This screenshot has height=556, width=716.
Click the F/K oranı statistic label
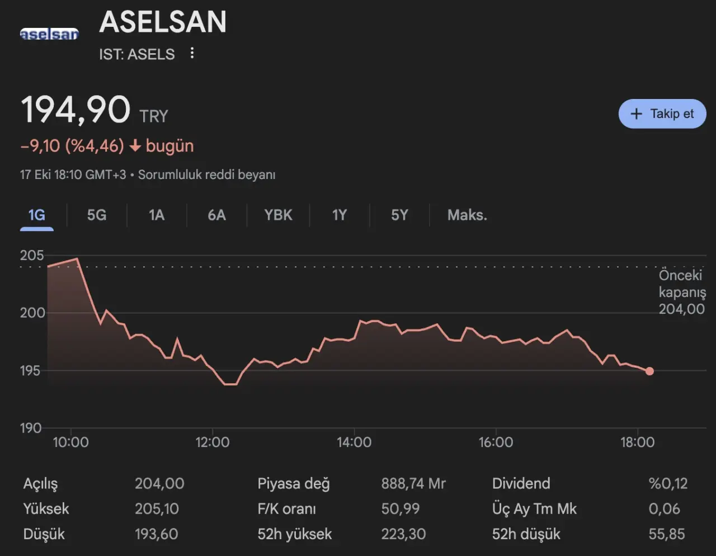(x=286, y=509)
